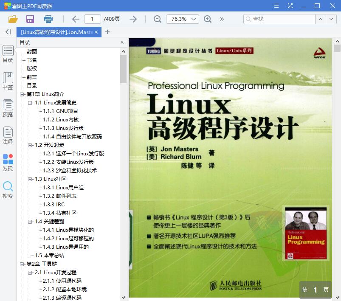The image size is (341, 301).
Task: Go to section 1.4.3 Linux是通用的
Action: point(66,247)
